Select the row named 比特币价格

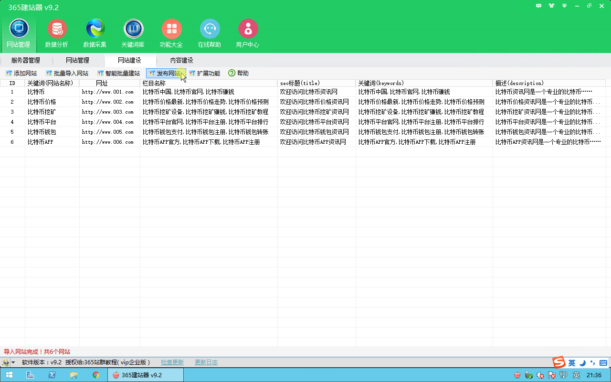tap(303, 102)
